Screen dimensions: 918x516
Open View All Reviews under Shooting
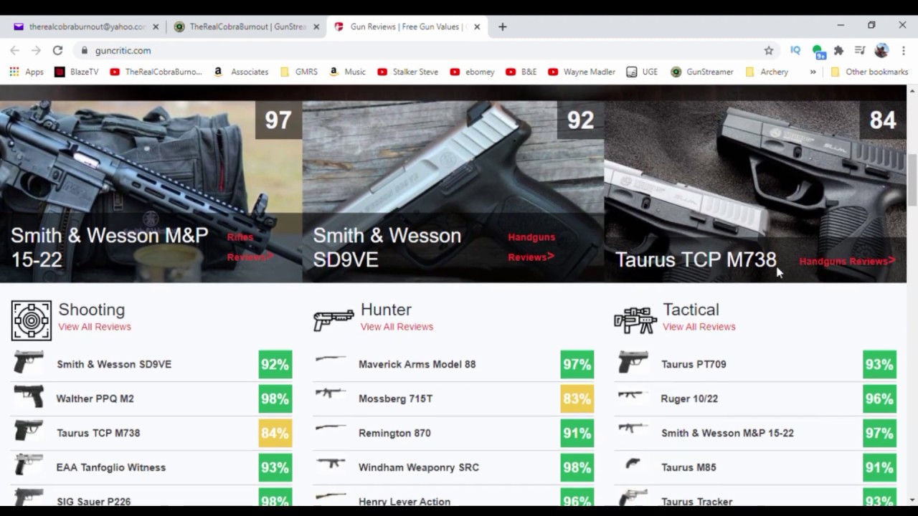[x=95, y=327]
